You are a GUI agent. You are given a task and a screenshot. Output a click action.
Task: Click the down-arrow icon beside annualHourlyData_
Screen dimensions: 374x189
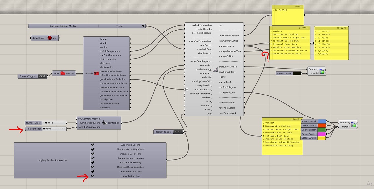[187, 90]
